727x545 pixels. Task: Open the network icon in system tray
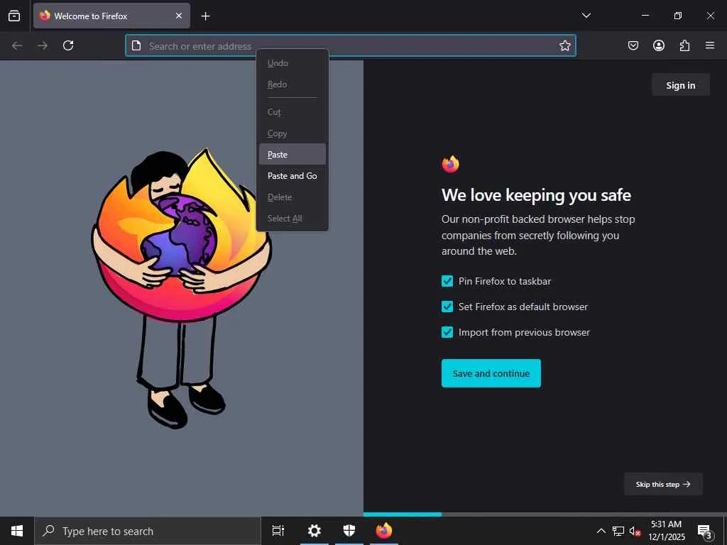coord(618,531)
